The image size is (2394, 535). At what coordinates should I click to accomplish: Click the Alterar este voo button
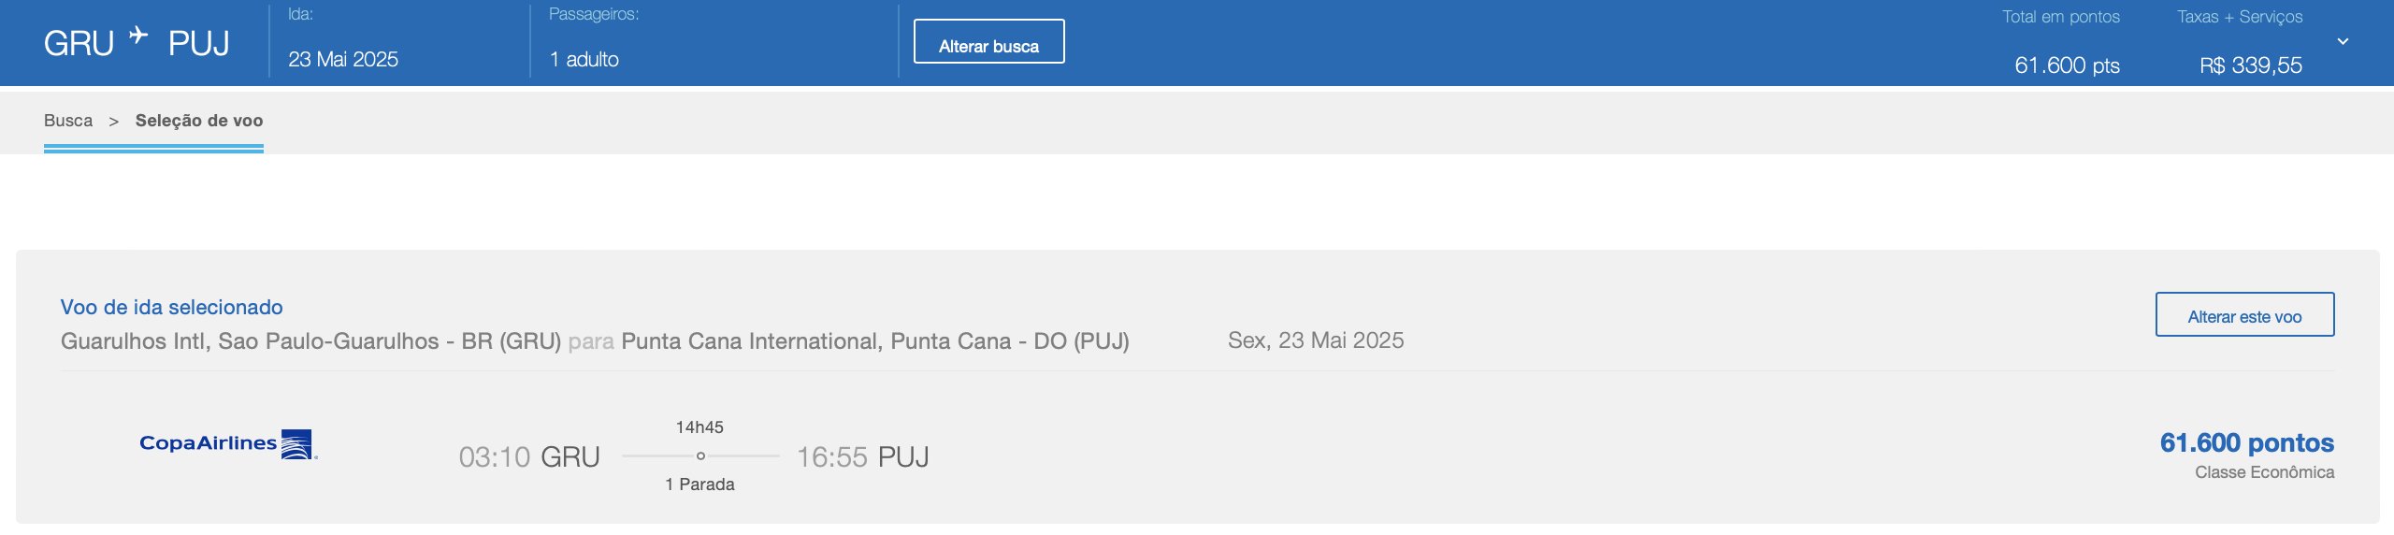[2244, 315]
